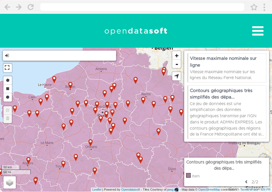Click the browser back arrow
The width and height of the screenshot is (272, 192).
7,7
